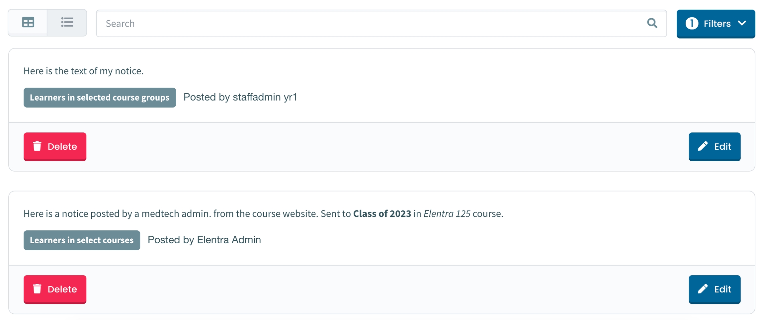Click the 'Learners in select courses' tag

tap(82, 240)
